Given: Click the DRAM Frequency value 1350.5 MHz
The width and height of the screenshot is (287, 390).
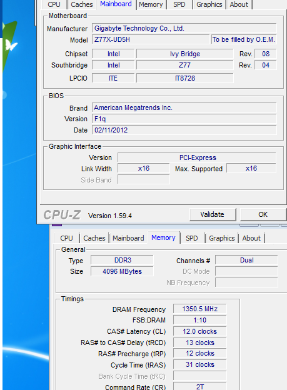Looking at the screenshot, I should tap(200, 309).
